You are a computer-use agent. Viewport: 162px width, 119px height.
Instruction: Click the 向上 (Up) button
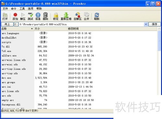coord(7,24)
